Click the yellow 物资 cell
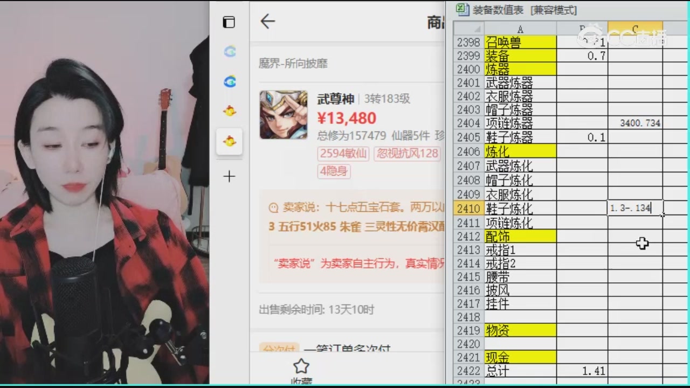The height and width of the screenshot is (388, 690). 520,330
